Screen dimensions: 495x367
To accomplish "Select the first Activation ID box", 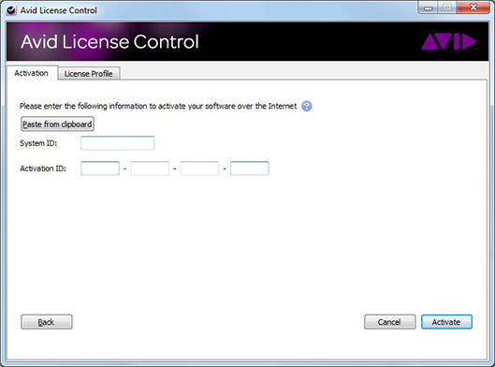I will [100, 169].
